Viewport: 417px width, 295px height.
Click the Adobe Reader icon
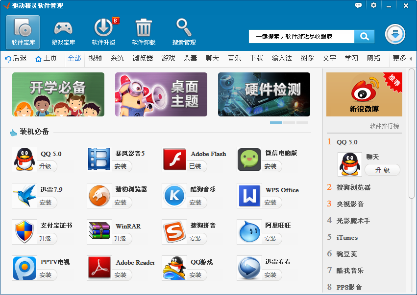pyautogui.click(x=99, y=268)
